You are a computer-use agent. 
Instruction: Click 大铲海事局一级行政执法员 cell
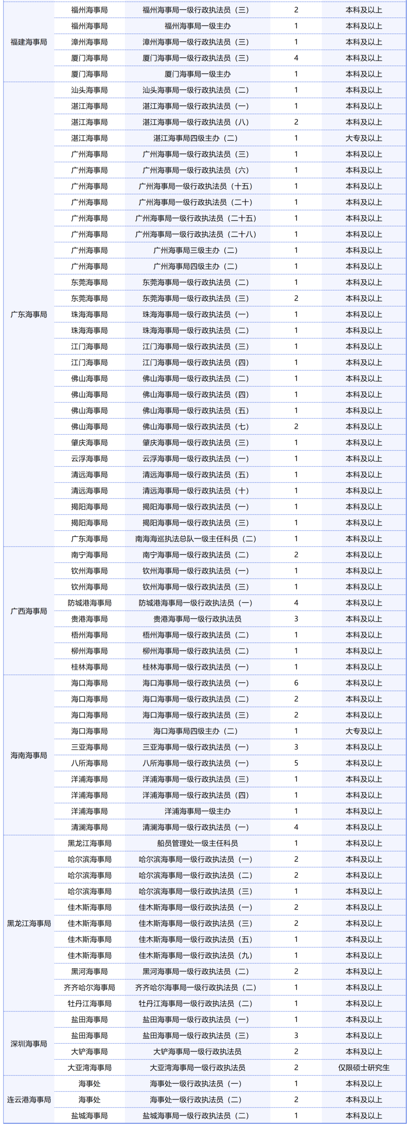point(197,1051)
